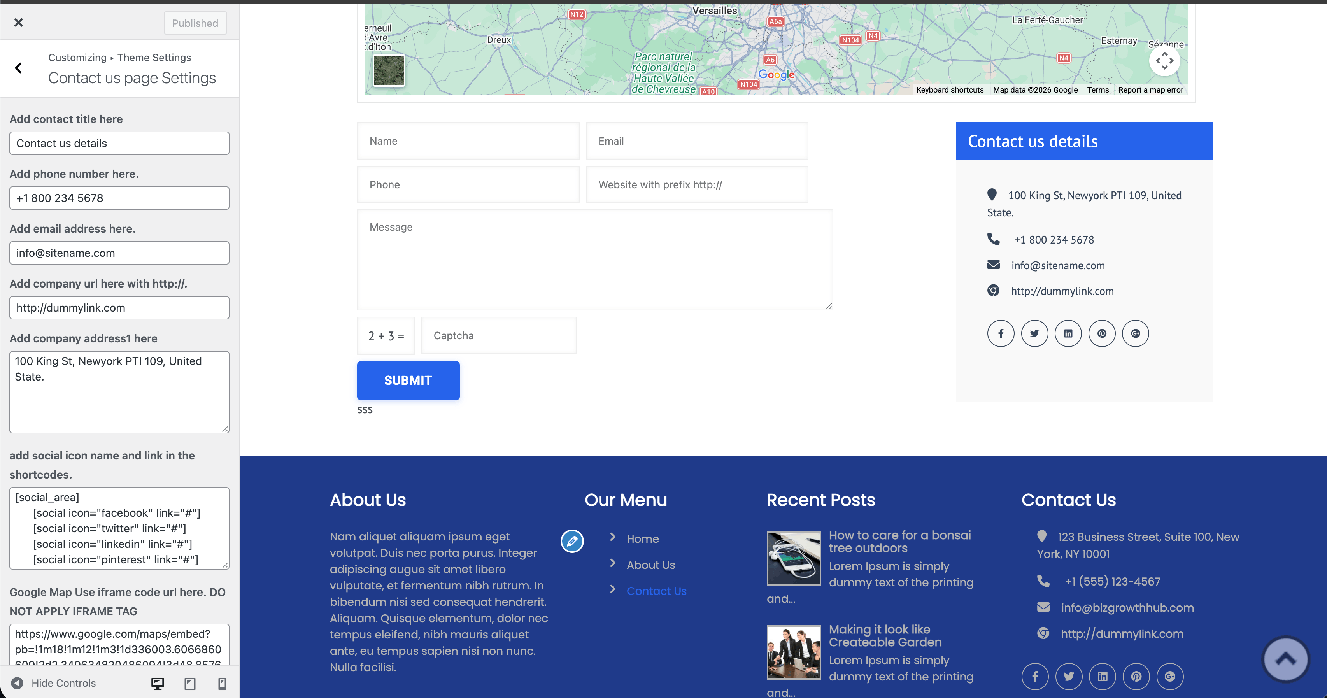Open Contact Us in the footer menu

coord(656,590)
